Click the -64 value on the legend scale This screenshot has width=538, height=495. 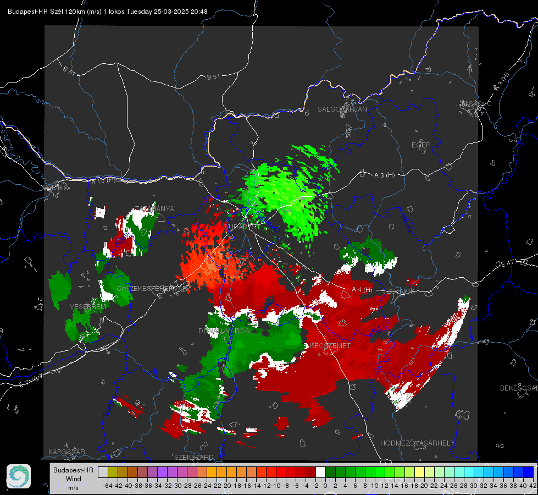pos(107,486)
